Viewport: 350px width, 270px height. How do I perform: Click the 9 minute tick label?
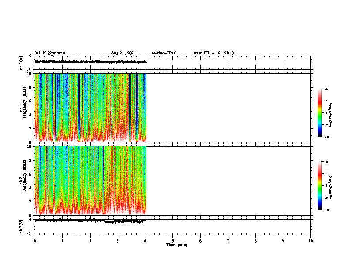click(x=283, y=241)
